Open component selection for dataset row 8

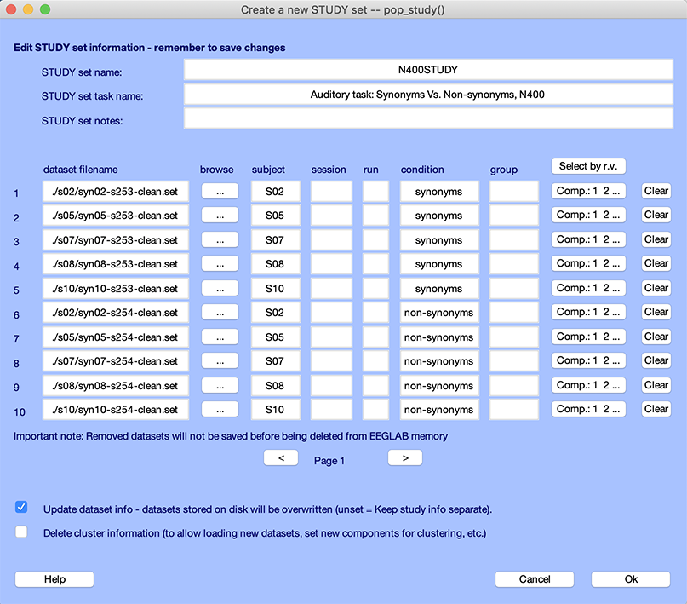pos(588,360)
